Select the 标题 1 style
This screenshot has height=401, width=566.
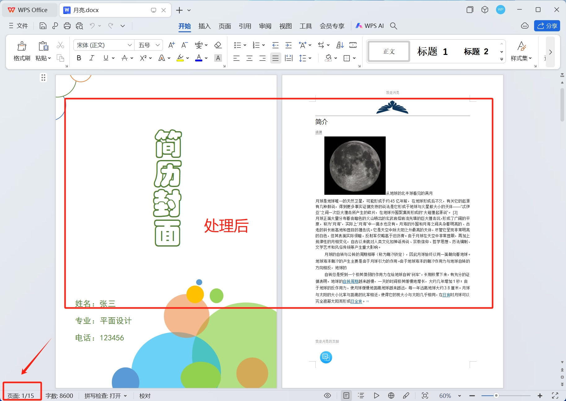[x=432, y=51]
